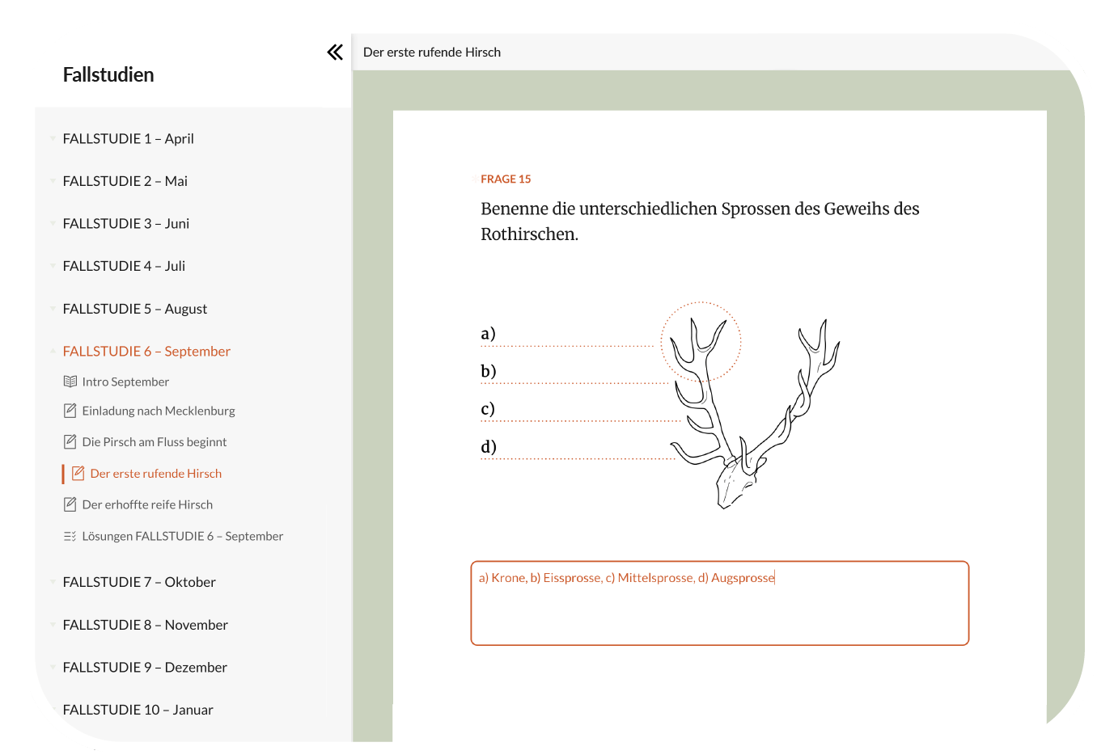Expand FALLSTUDIE 3 – Juni arrow
Screen dimensions: 1097x755
pyautogui.click(x=53, y=222)
